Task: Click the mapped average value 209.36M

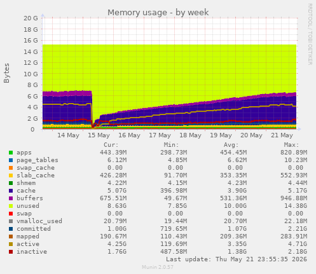Action: tap(233, 236)
